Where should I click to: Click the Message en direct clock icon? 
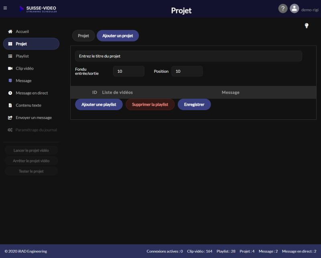(x=10, y=93)
